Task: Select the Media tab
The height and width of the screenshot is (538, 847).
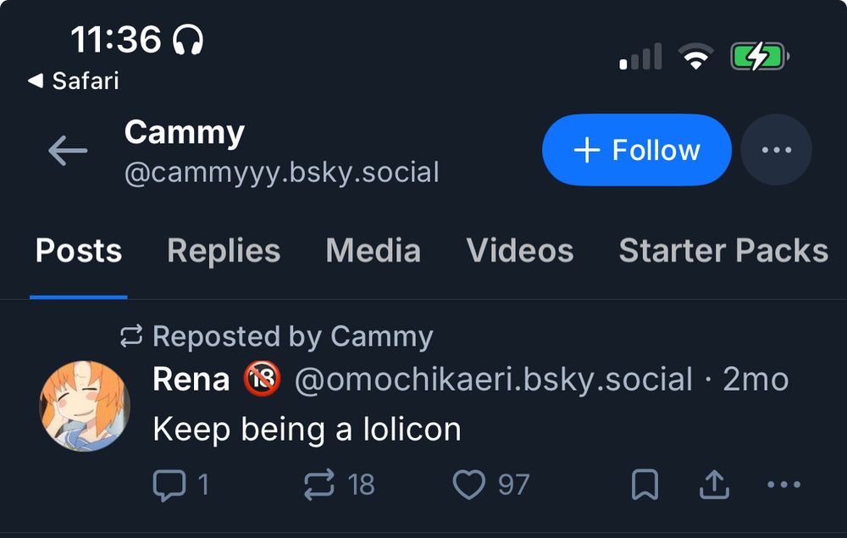Action: pos(373,251)
